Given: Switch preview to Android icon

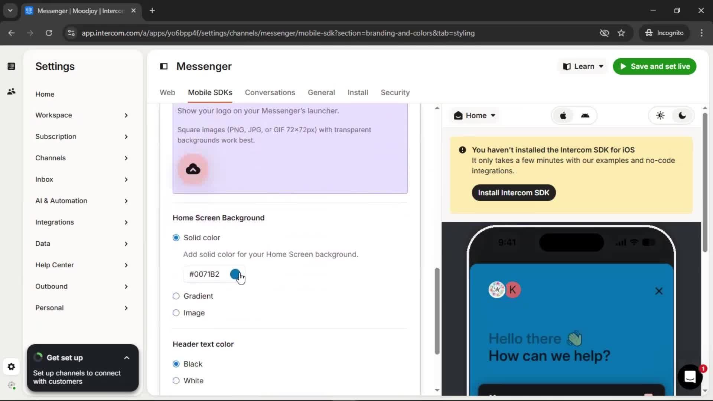Looking at the screenshot, I should (585, 115).
